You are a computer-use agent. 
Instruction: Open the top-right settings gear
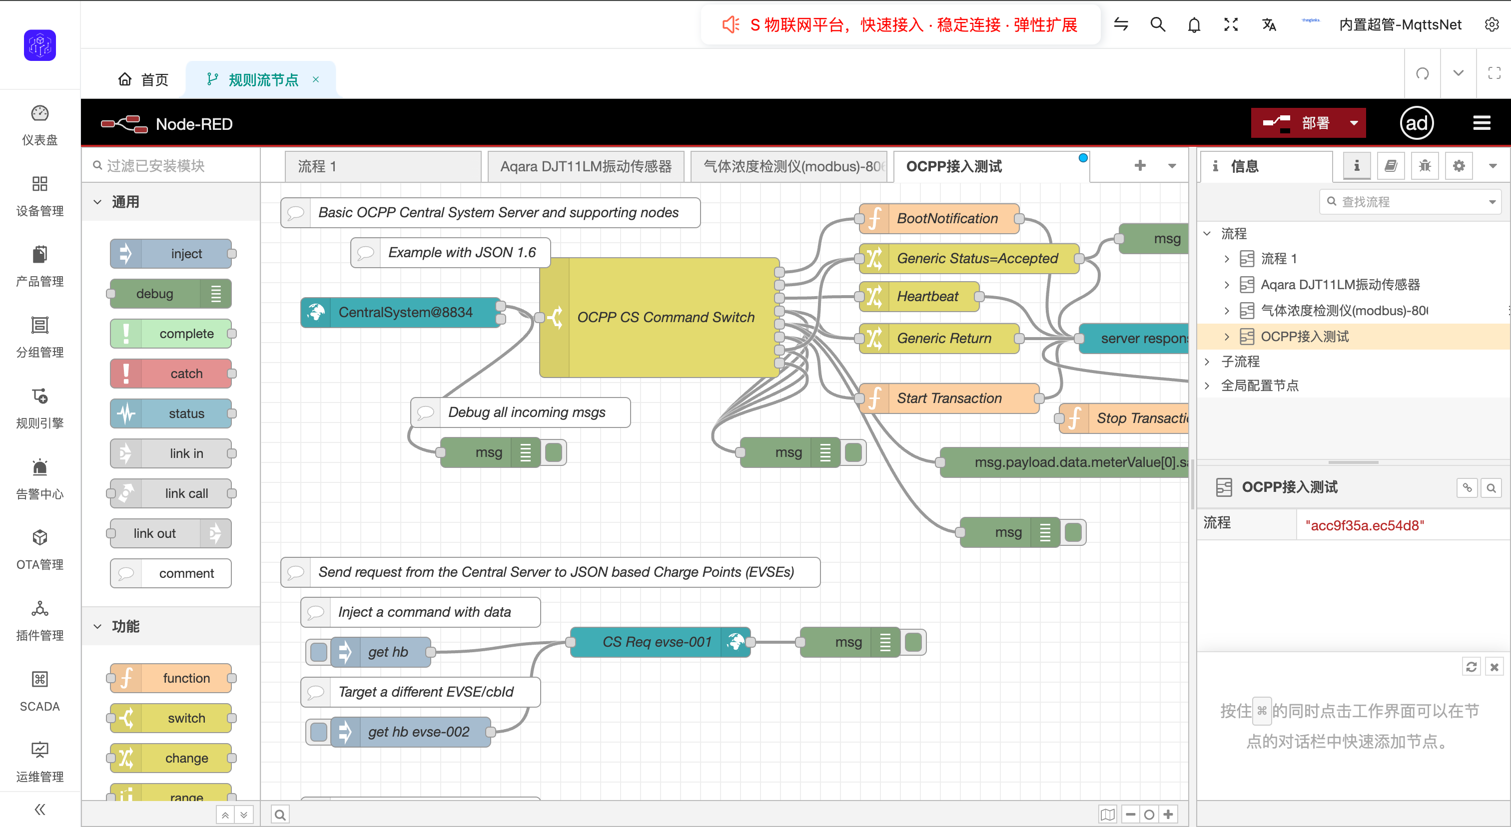[1492, 24]
